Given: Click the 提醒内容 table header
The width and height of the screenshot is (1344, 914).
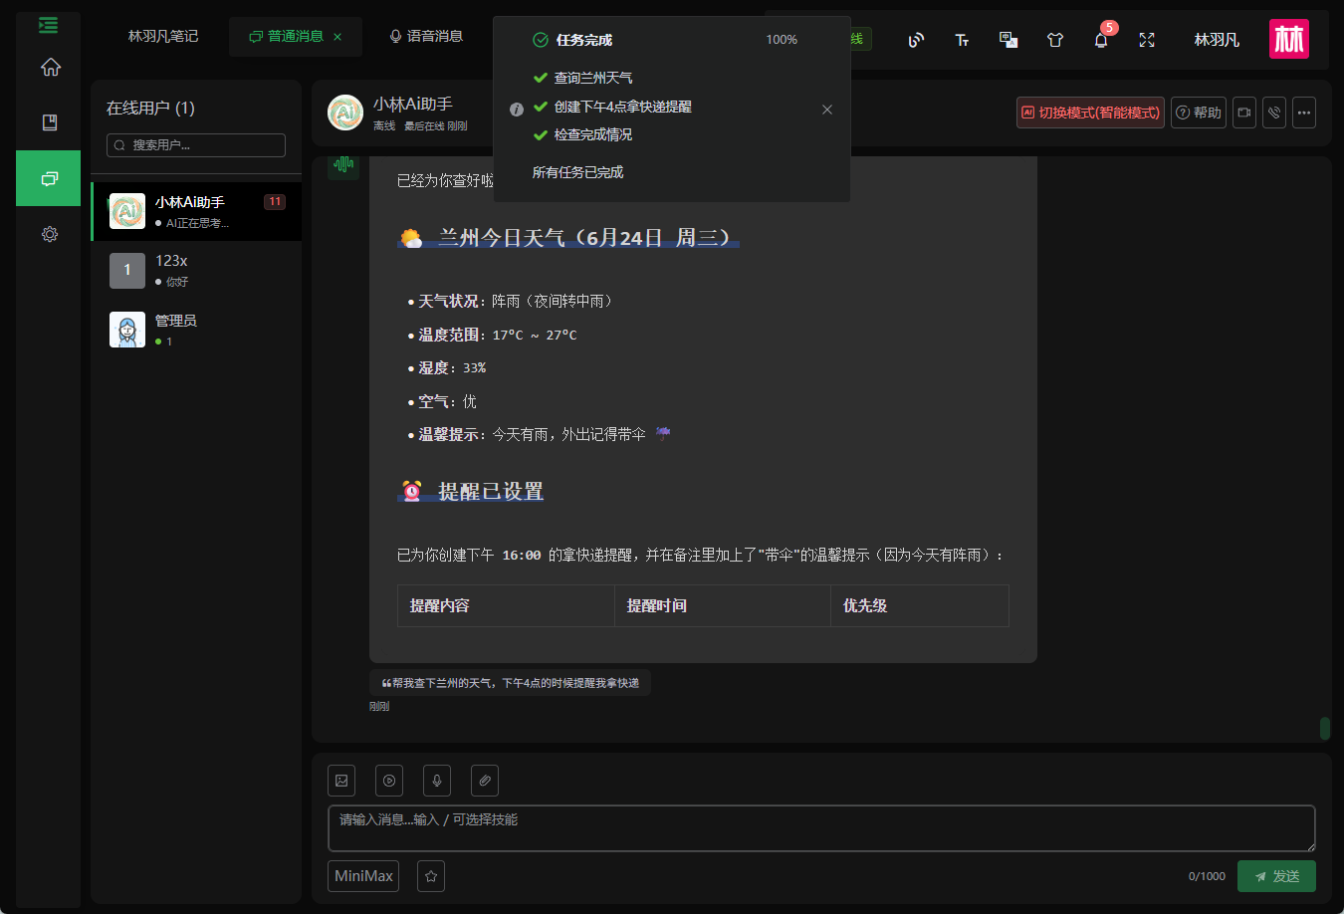Looking at the screenshot, I should (506, 605).
